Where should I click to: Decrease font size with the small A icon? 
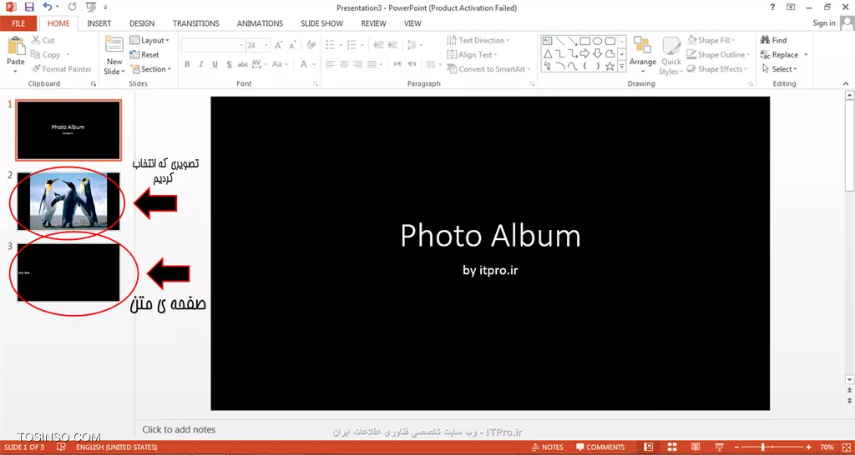pyautogui.click(x=291, y=46)
